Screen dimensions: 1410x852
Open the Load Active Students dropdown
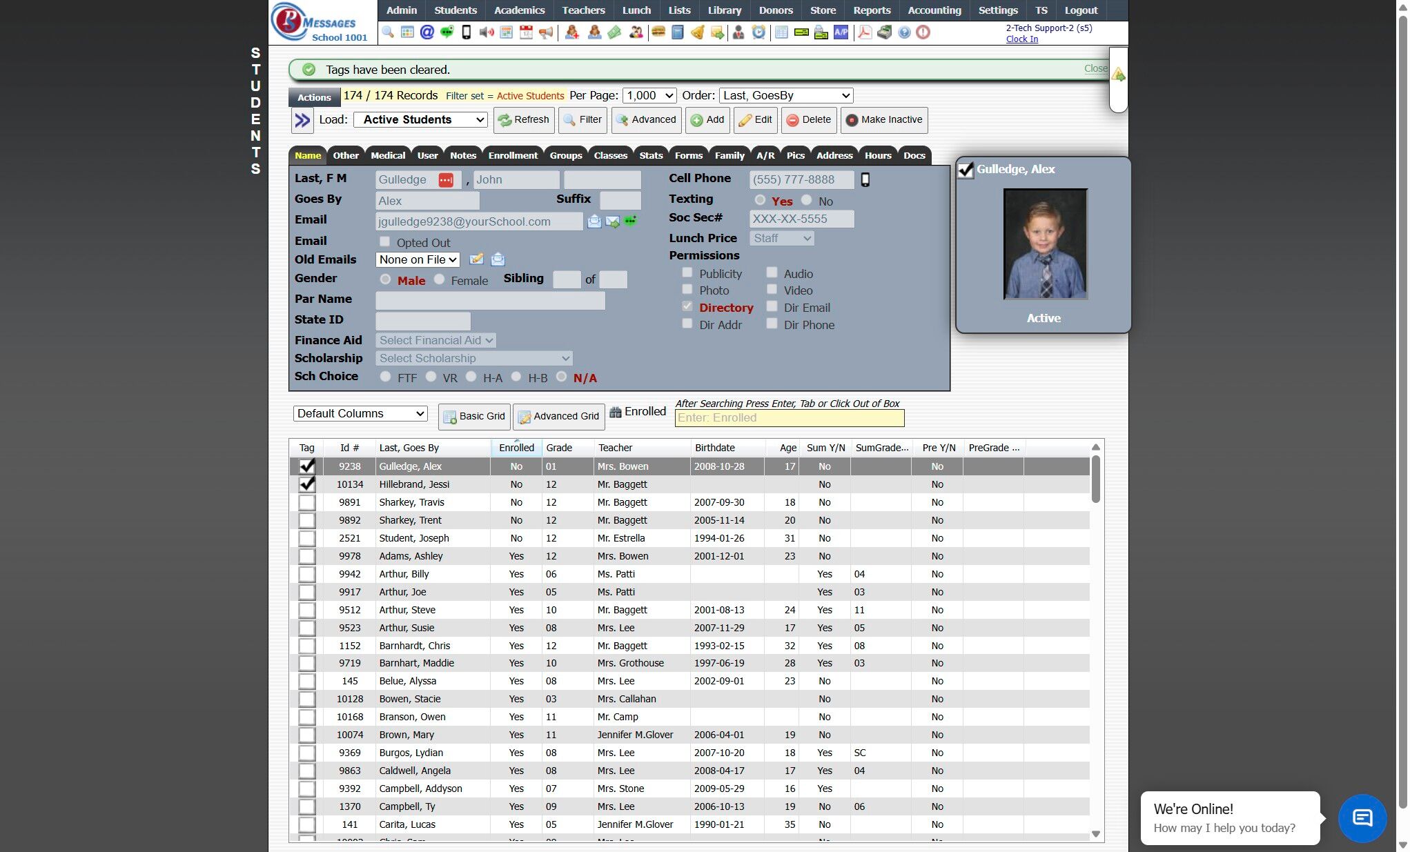[421, 120]
